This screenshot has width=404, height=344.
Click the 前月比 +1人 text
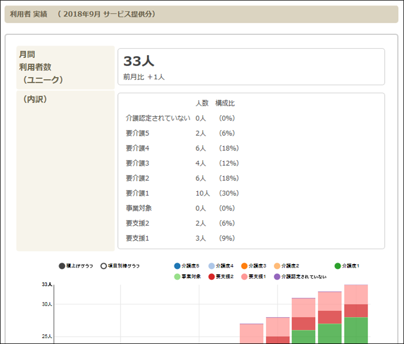pyautogui.click(x=144, y=77)
